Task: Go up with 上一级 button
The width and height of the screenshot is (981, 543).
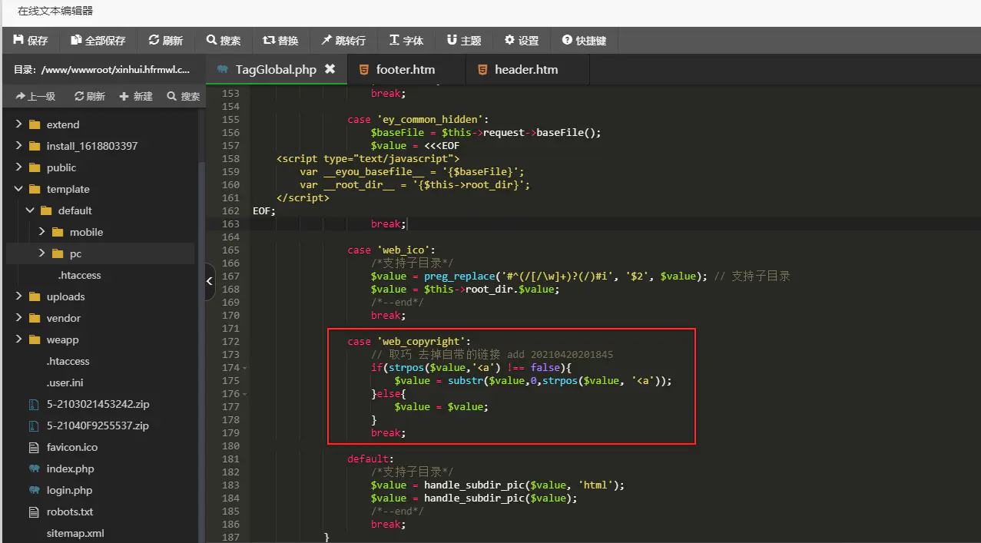Action: click(x=35, y=96)
